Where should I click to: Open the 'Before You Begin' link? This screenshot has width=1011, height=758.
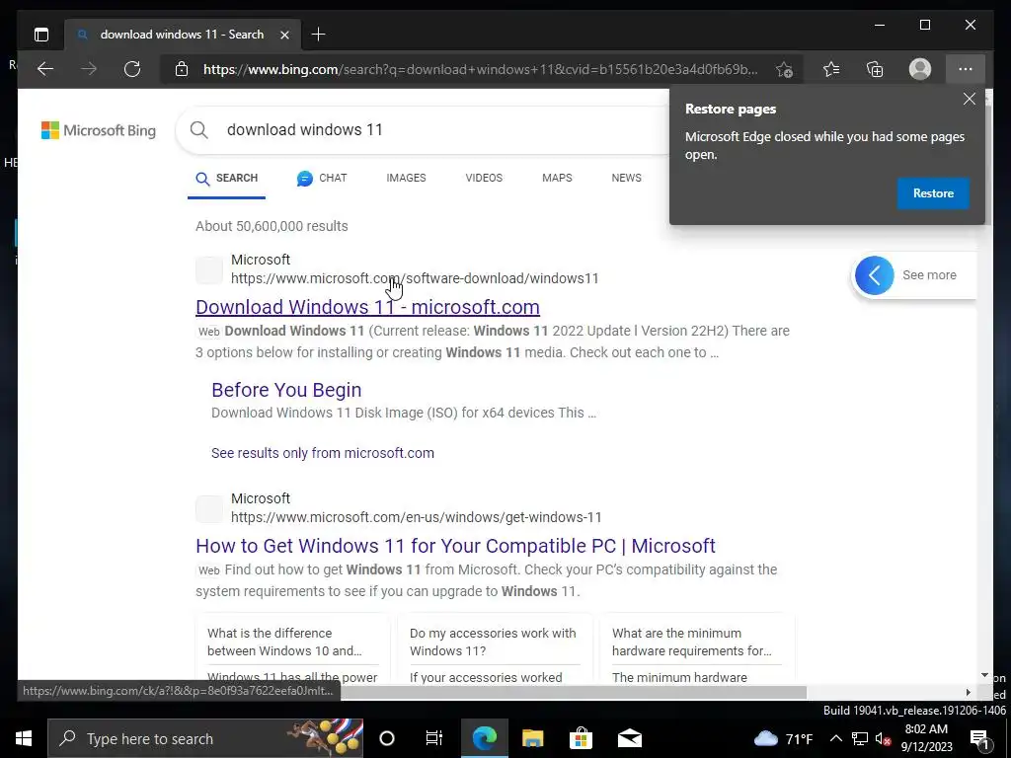(286, 390)
